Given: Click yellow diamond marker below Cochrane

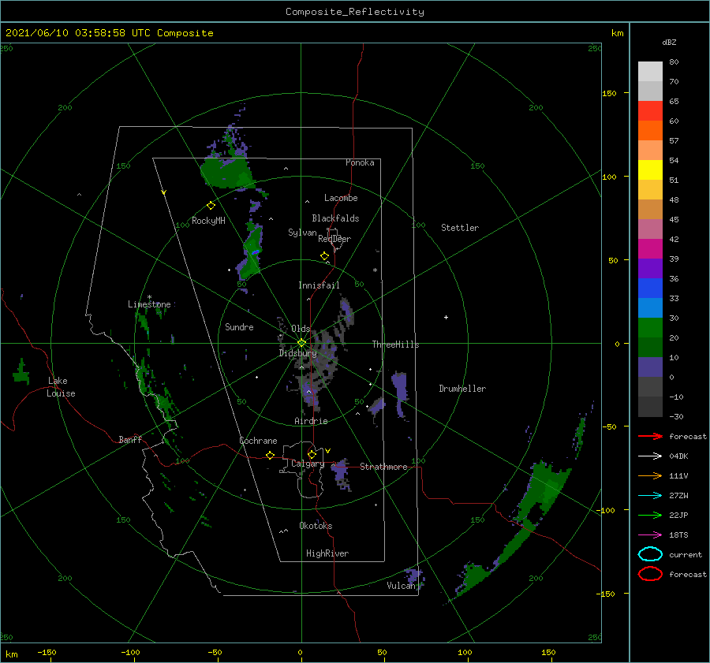Looking at the screenshot, I should click(270, 455).
